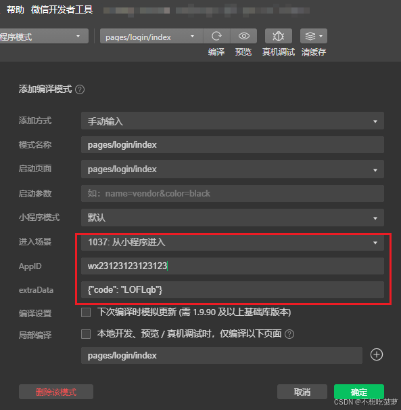Image resolution: width=401 pixels, height=410 pixels.
Task: Click the 局部编译 pages/login/index page field
Action: (x=222, y=355)
